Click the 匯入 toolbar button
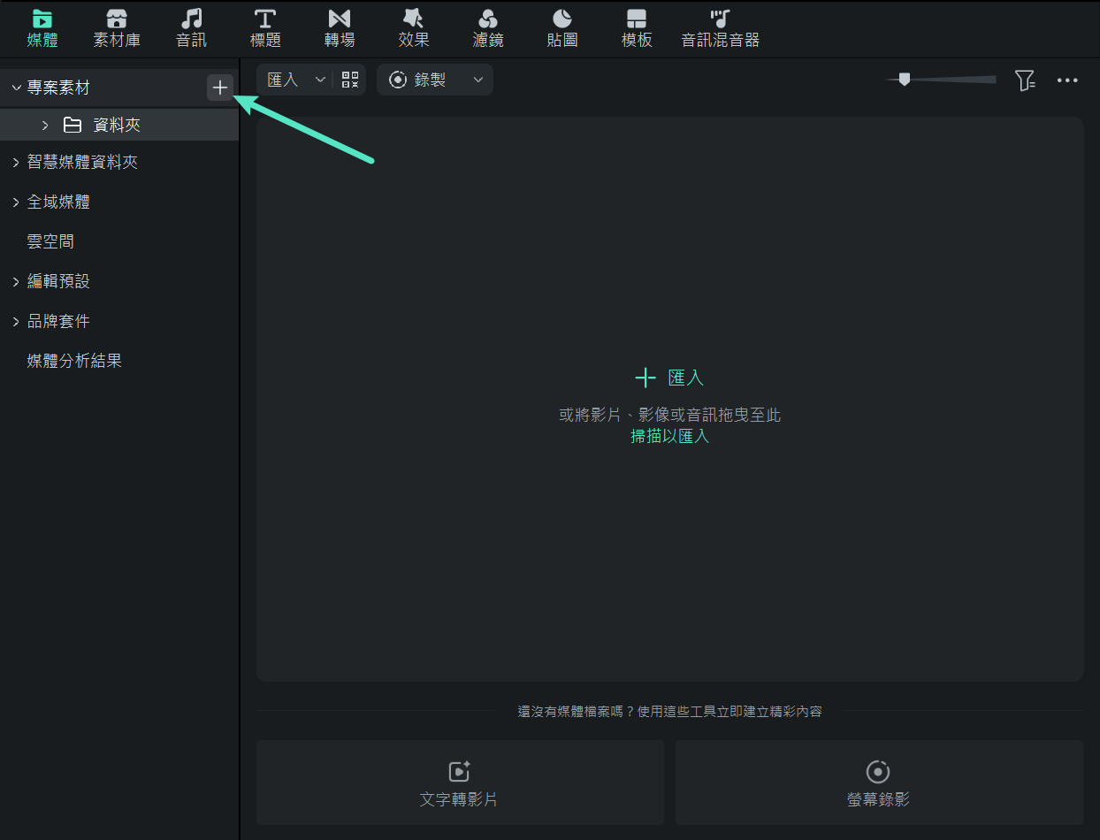 point(283,80)
